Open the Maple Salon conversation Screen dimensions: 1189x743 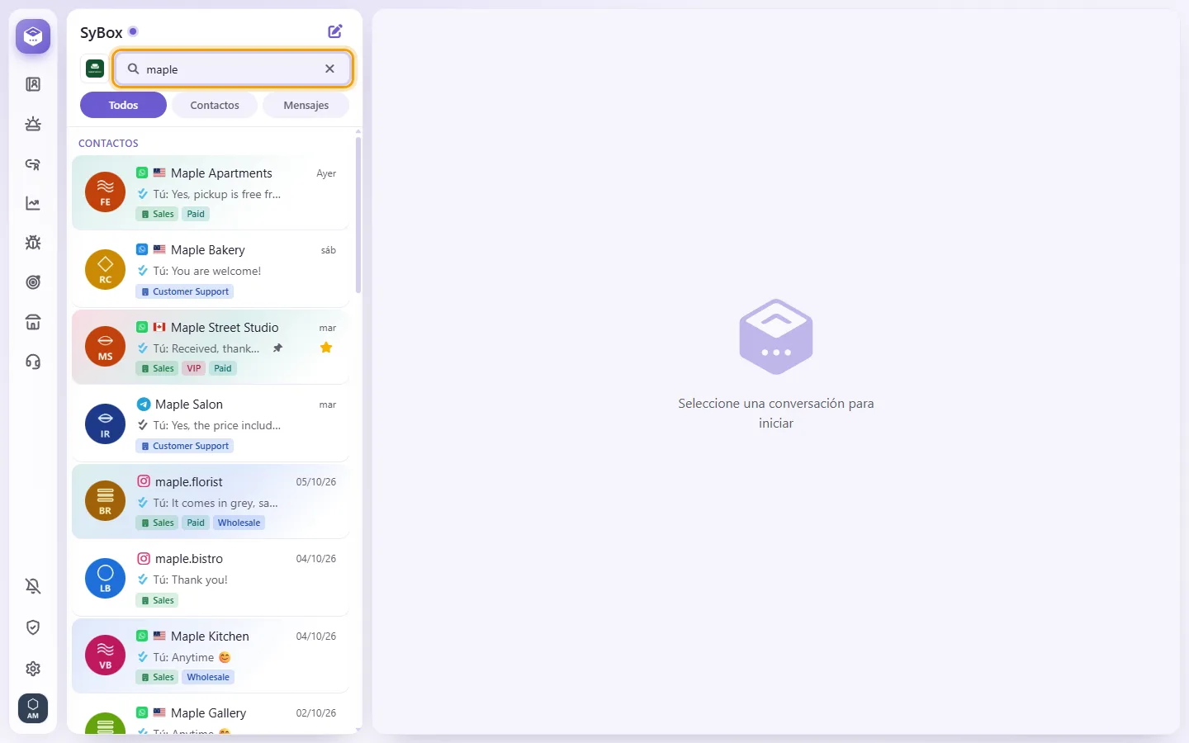click(211, 424)
